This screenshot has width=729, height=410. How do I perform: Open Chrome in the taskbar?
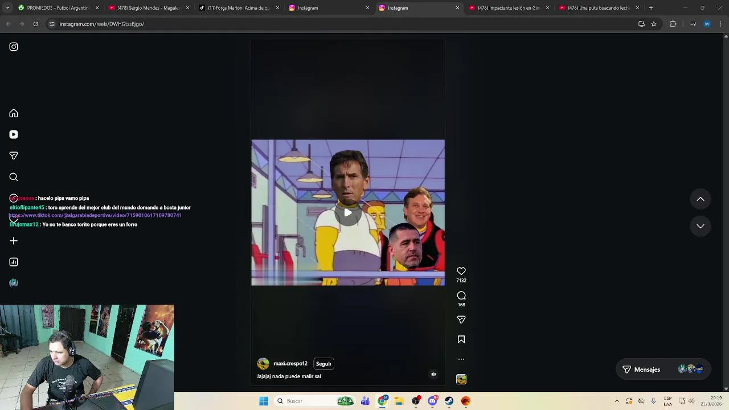(382, 401)
